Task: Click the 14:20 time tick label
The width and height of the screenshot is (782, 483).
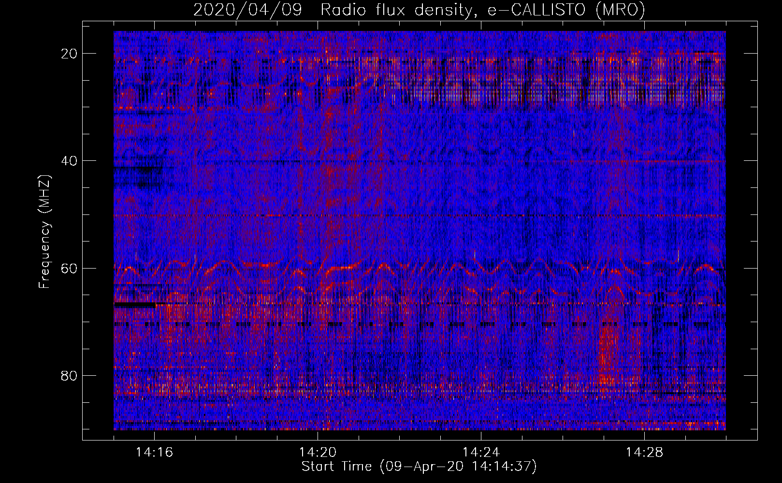Action: tap(318, 452)
